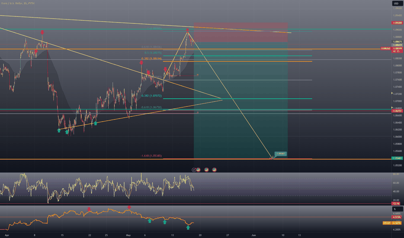Click the 1.07200 tick on price scale
This screenshot has width=404, height=238.
point(397,94)
